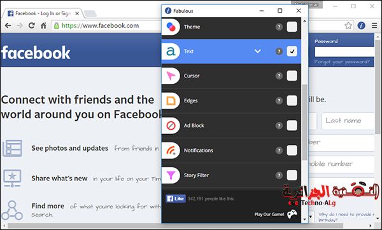
Task: Click the Notifications row label
Action: 198,150
